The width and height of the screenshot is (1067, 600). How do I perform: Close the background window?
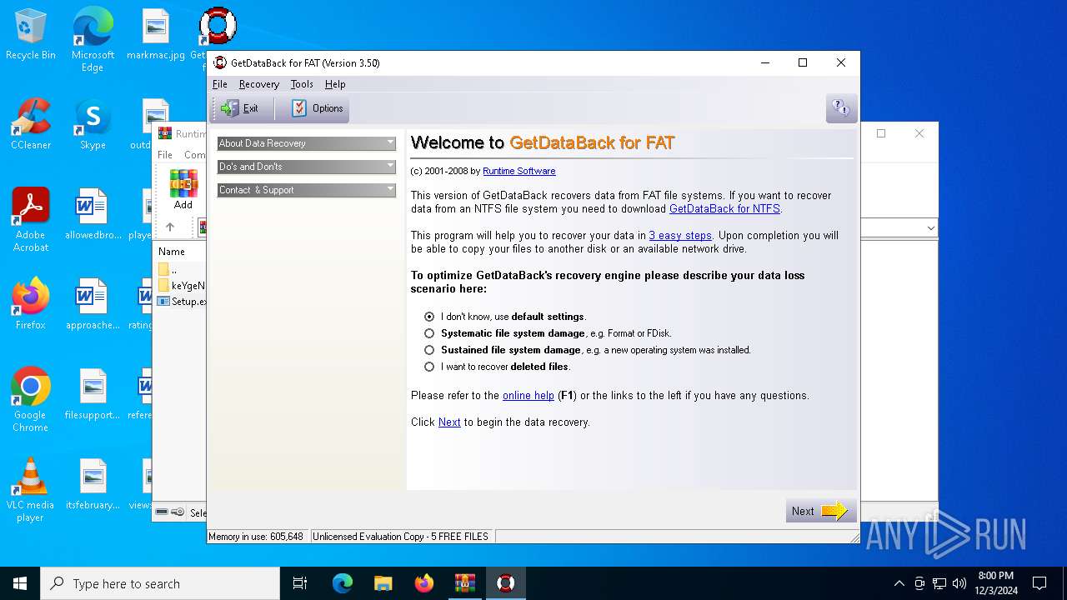[x=919, y=133]
